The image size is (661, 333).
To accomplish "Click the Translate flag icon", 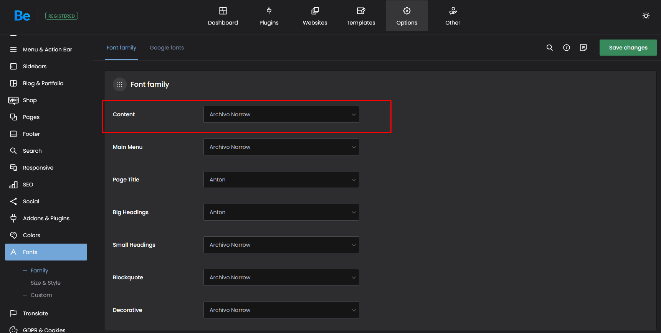I will click(13, 313).
